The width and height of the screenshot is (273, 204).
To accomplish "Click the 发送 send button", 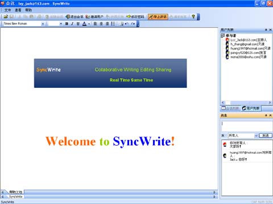I will 266,135.
